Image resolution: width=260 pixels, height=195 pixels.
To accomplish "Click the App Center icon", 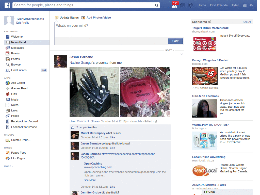I will [7, 83].
